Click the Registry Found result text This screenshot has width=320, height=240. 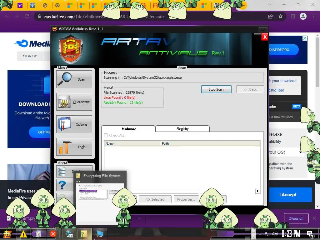123,102
